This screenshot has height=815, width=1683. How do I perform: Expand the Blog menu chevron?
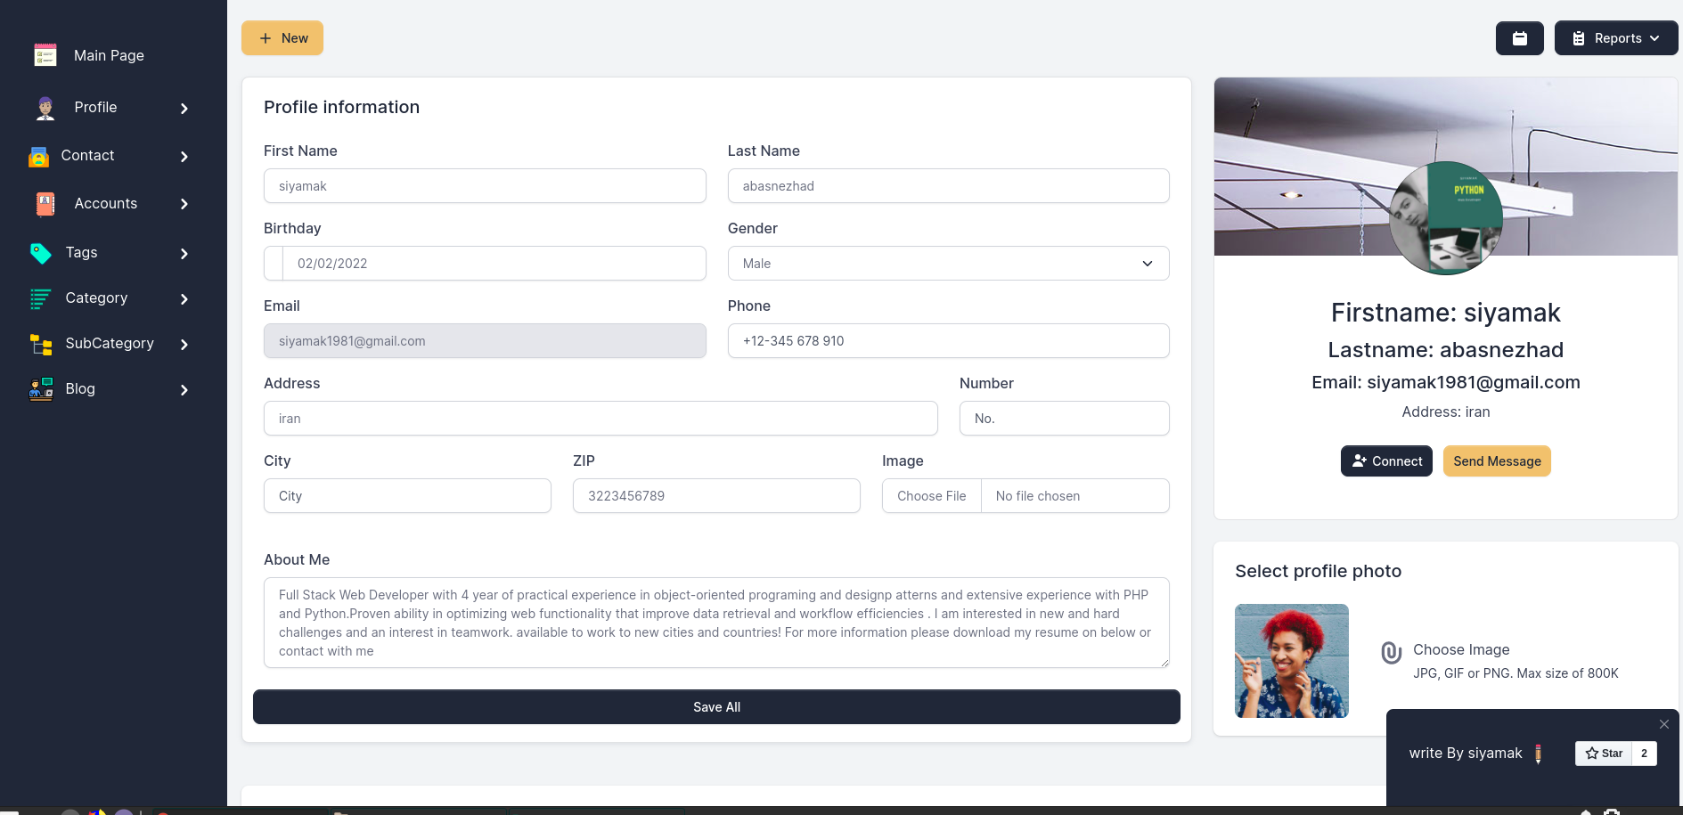point(184,390)
